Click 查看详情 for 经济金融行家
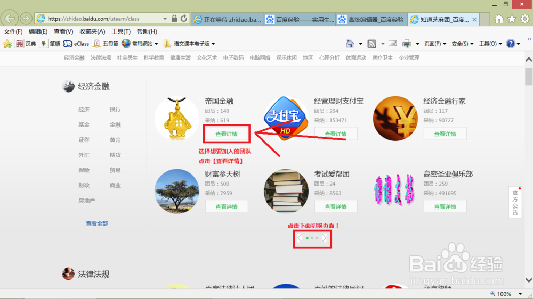 pos(445,134)
